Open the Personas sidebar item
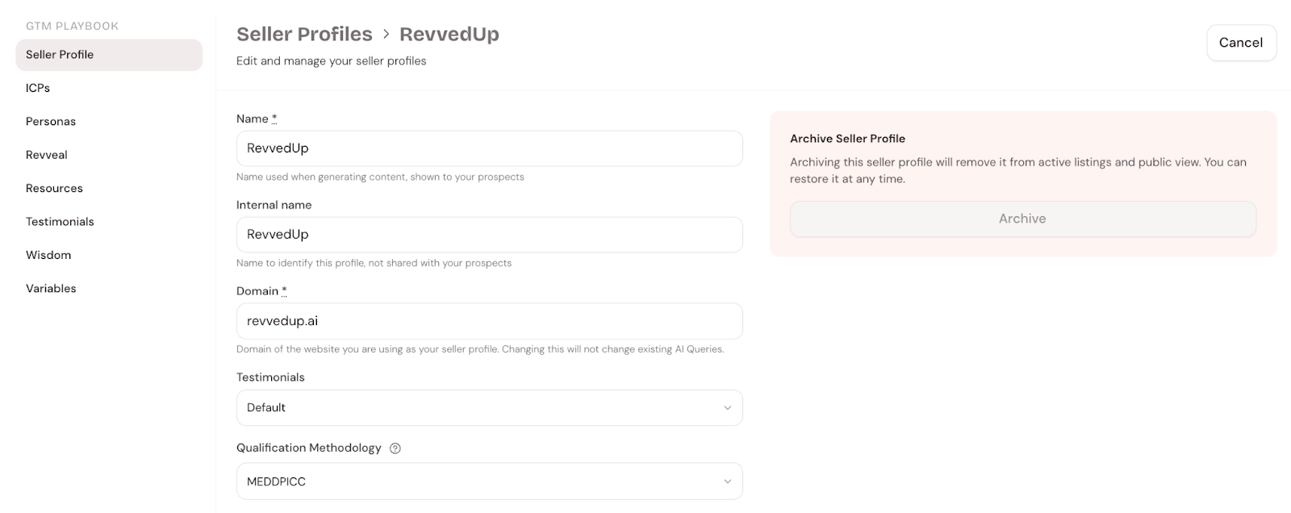This screenshot has width=1291, height=513. 51,122
